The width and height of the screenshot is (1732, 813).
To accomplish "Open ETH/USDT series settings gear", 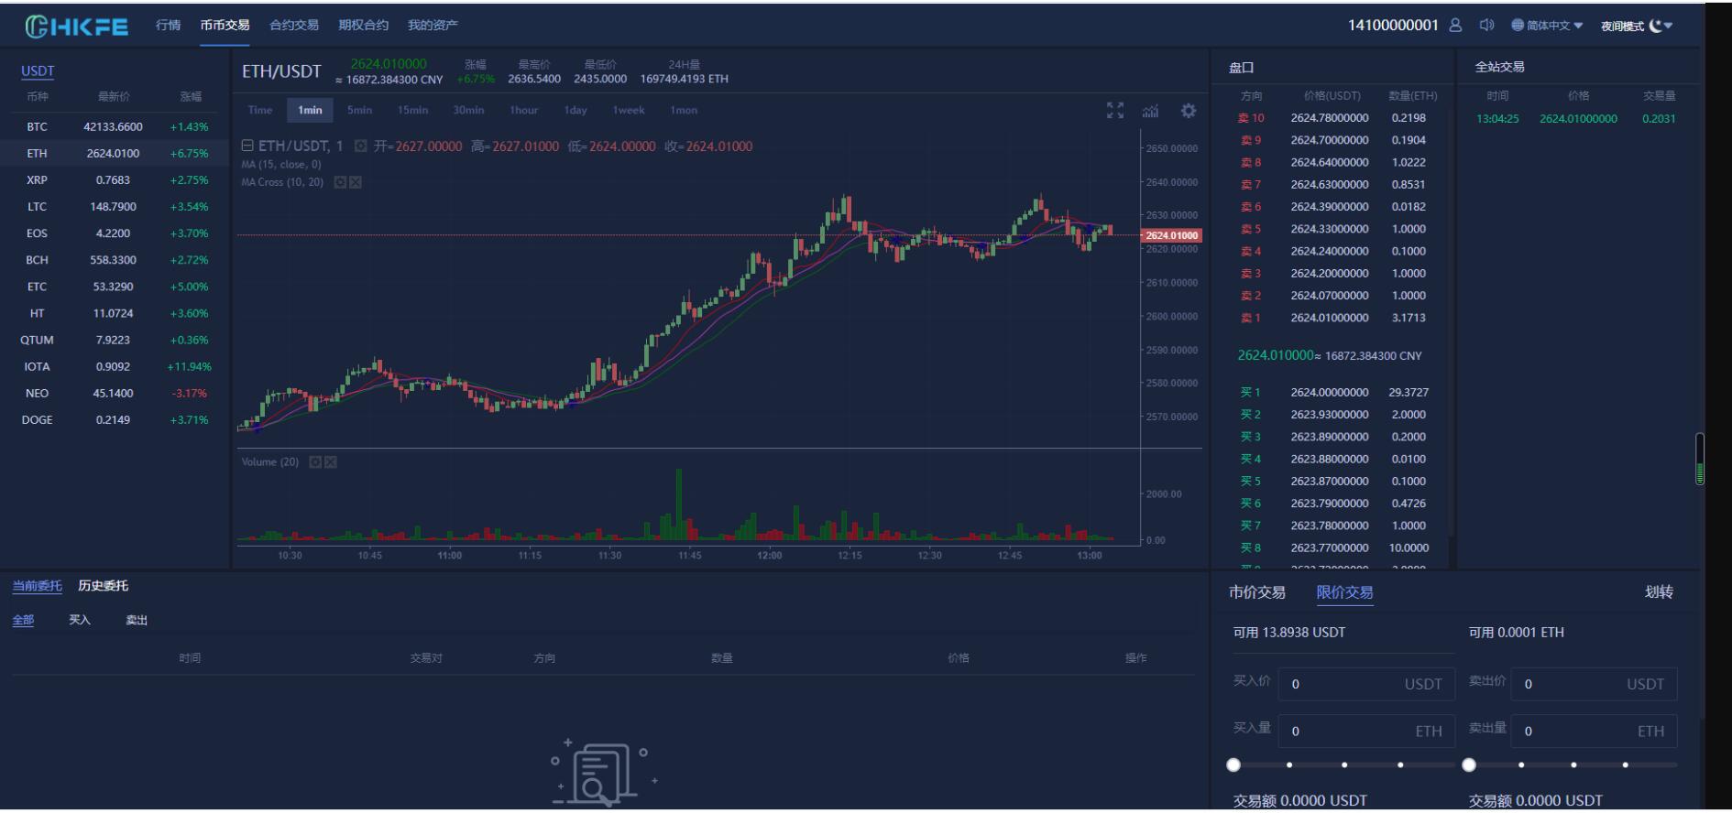I will tap(360, 146).
